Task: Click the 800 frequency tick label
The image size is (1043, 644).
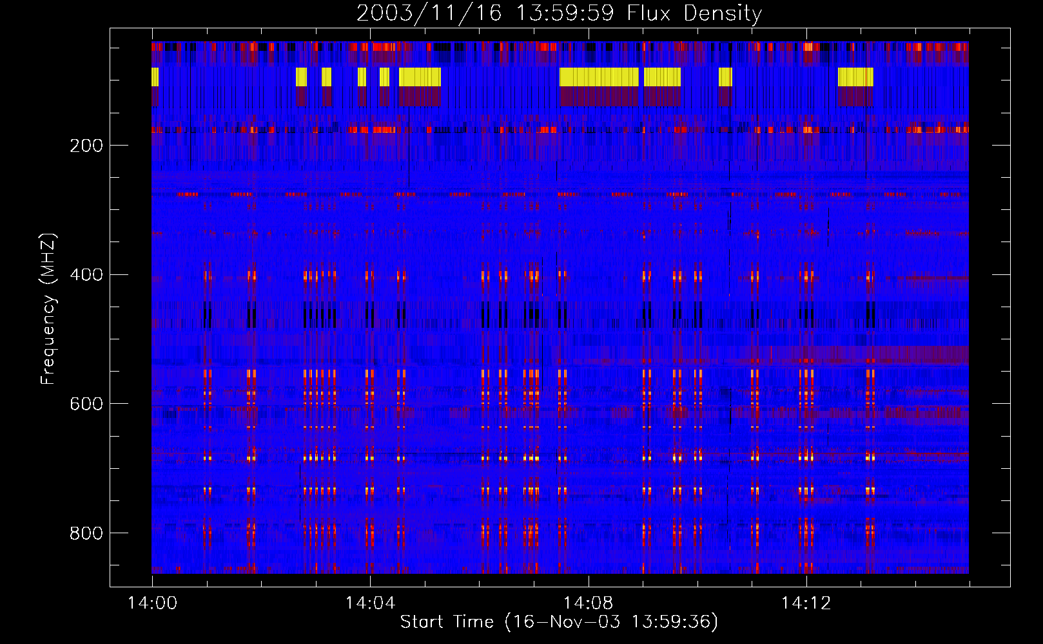Action: coord(86,533)
